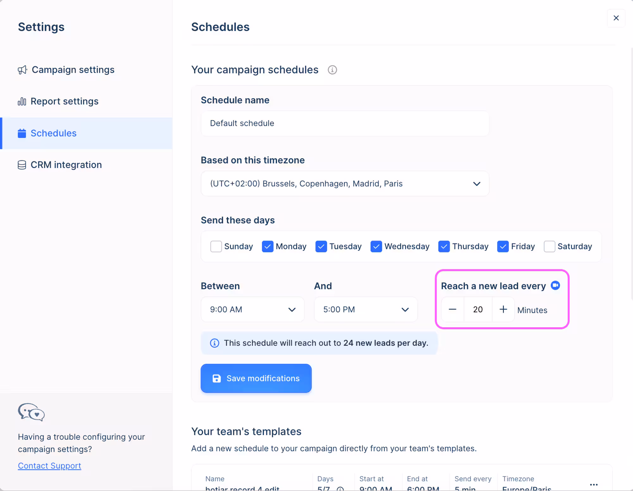
Task: Click info icon beside Your campaign schedules
Action: 332,70
